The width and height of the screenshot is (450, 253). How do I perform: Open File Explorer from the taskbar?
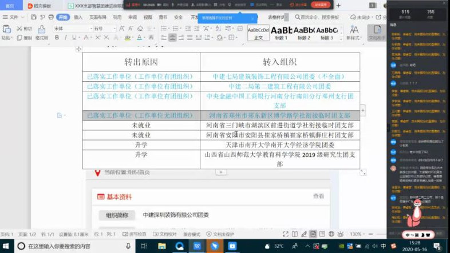(162, 246)
